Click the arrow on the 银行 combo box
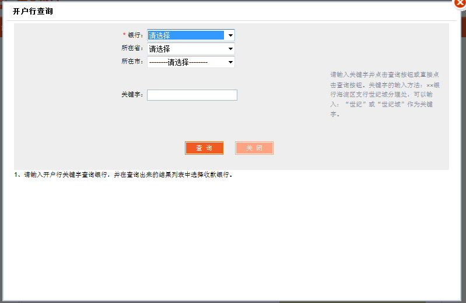Viewport: 466px width, 303px height. tap(230, 35)
